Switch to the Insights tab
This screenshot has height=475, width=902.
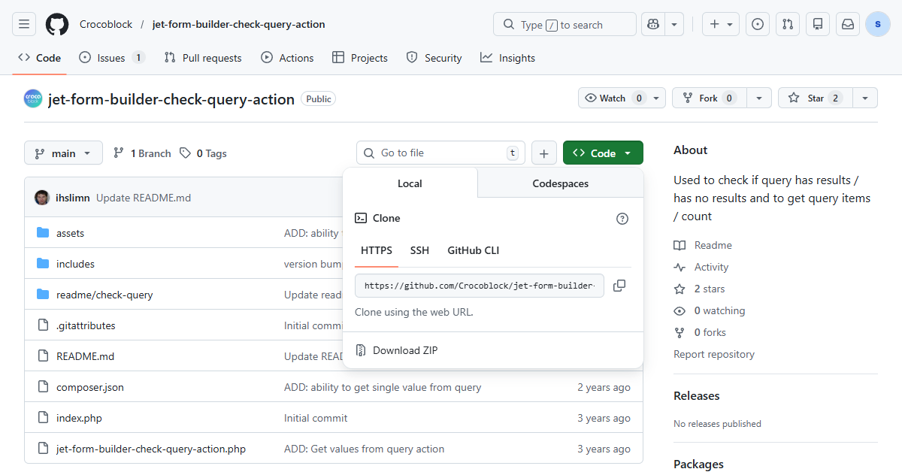(x=508, y=58)
